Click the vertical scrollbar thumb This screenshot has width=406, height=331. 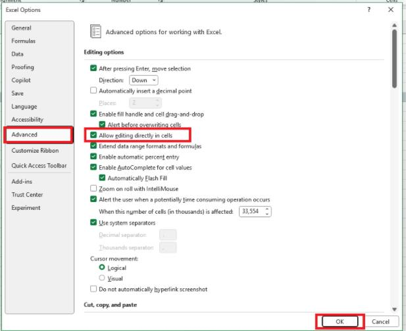point(394,59)
